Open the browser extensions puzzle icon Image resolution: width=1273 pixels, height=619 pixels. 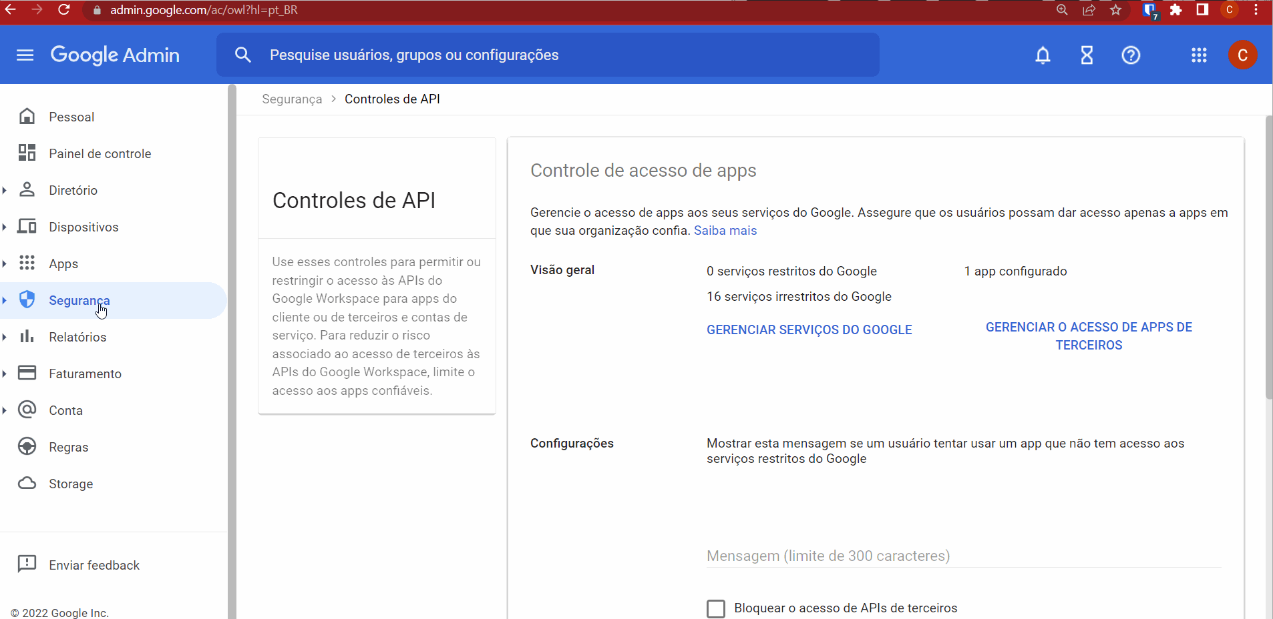click(x=1175, y=10)
